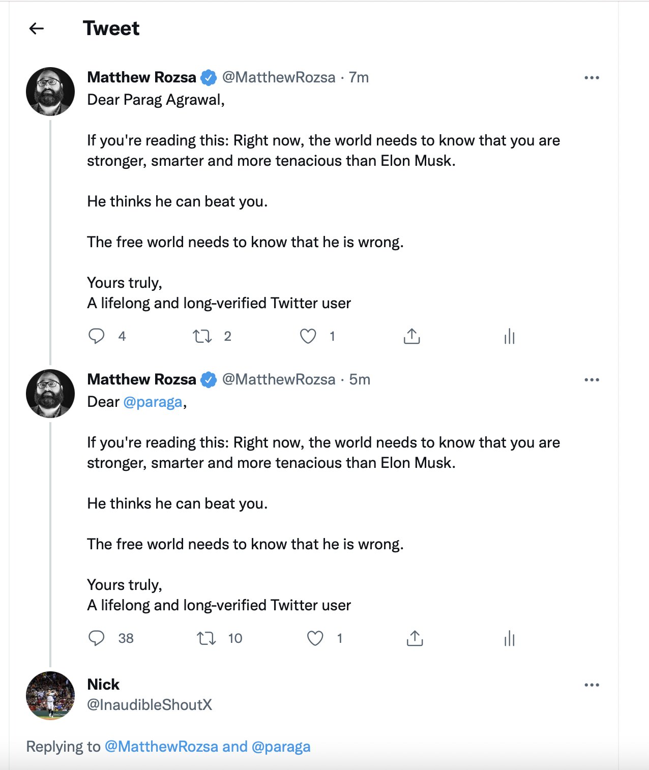Open Nick's profile picture

pyautogui.click(x=50, y=695)
